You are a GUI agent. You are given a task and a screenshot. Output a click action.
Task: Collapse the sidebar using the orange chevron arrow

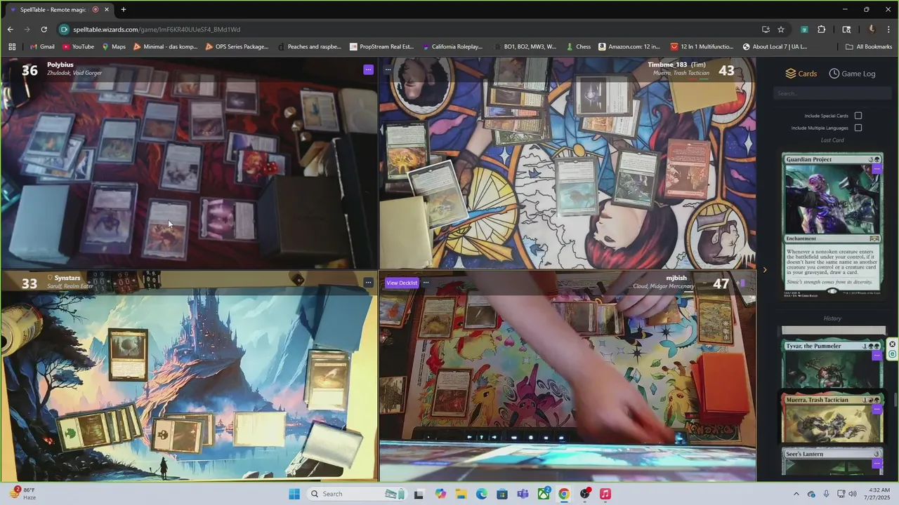coord(765,270)
